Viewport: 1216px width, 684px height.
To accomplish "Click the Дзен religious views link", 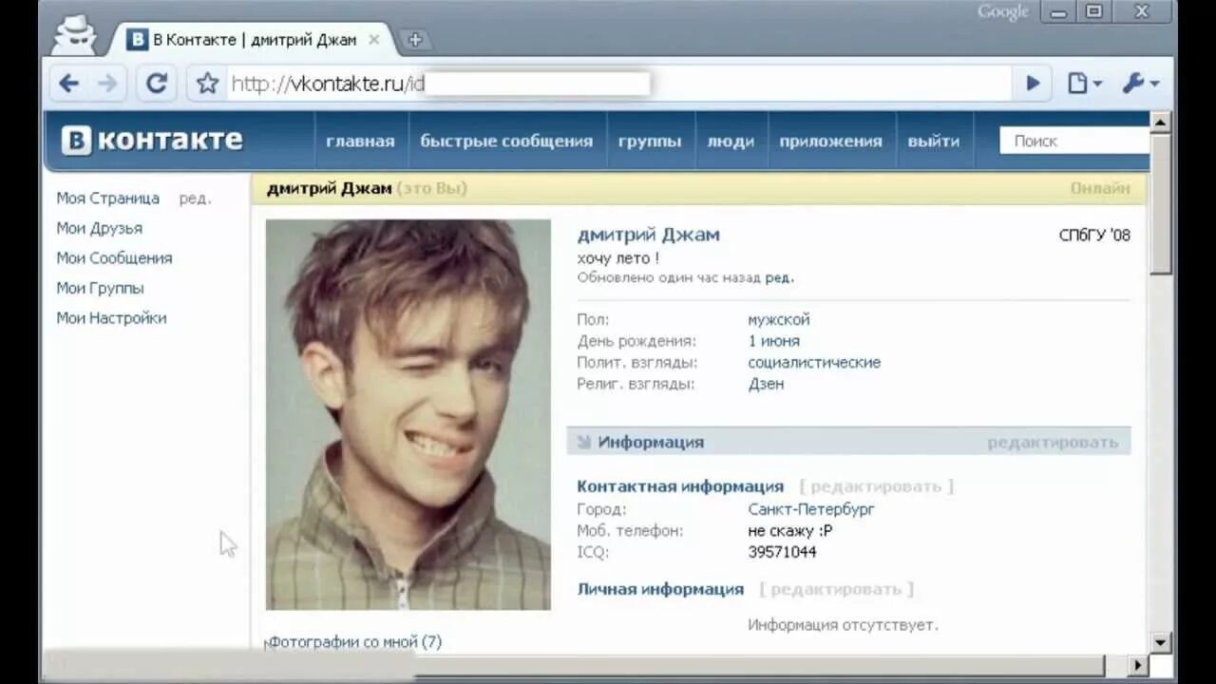I will (766, 384).
